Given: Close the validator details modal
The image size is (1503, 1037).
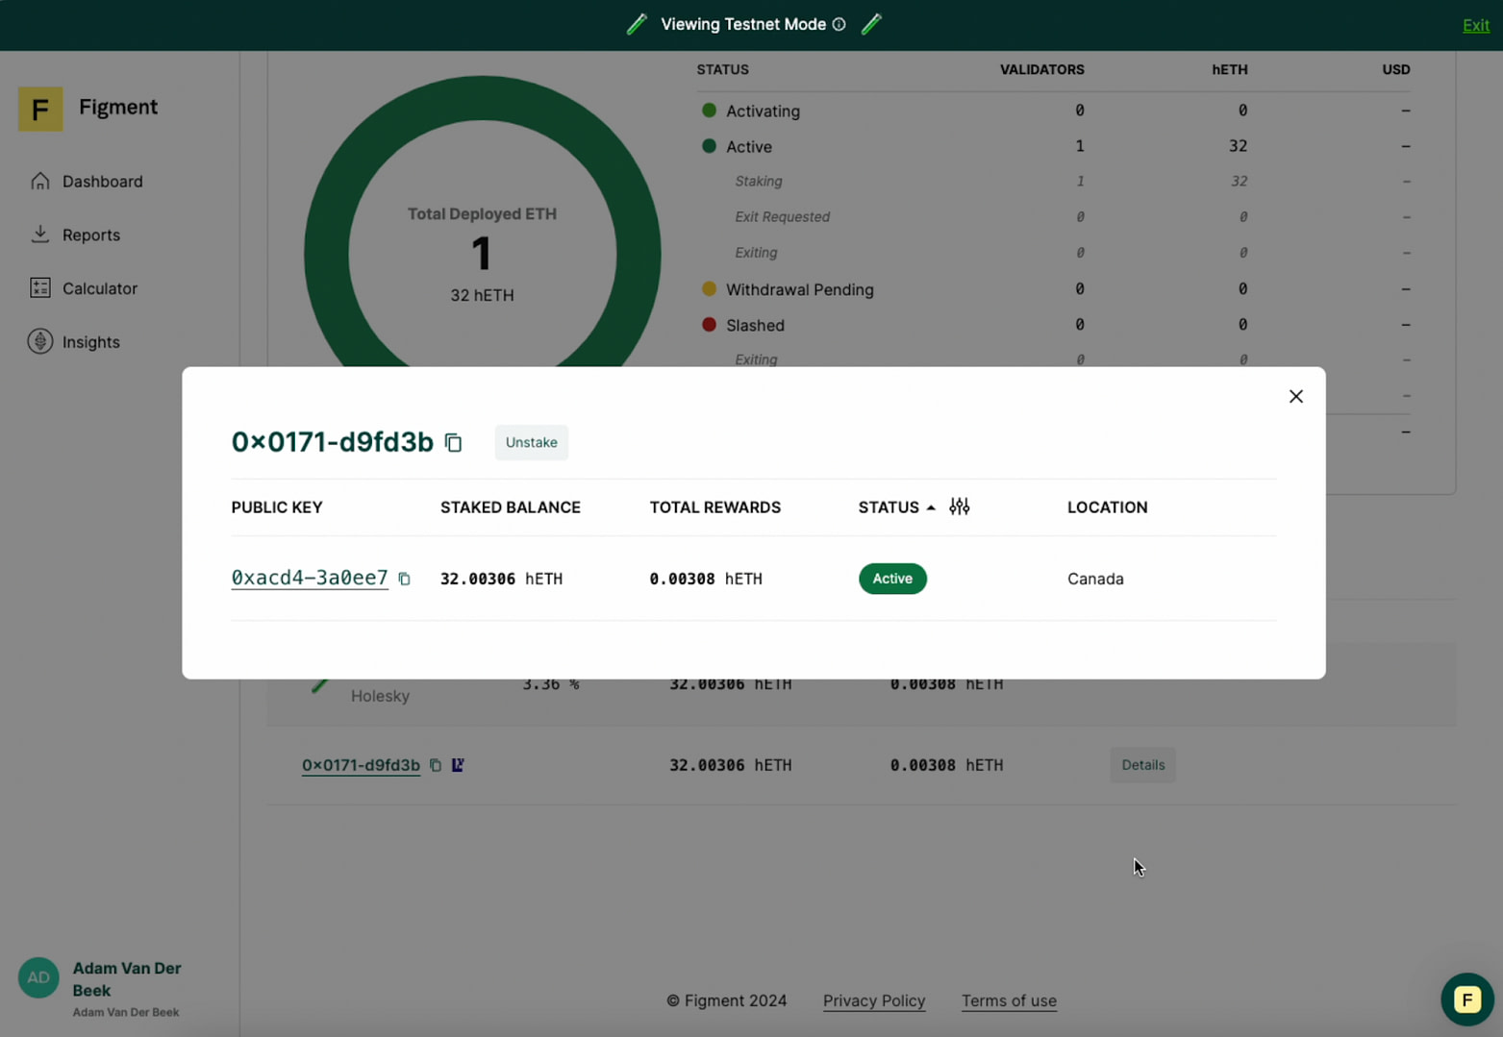Looking at the screenshot, I should click(x=1295, y=396).
